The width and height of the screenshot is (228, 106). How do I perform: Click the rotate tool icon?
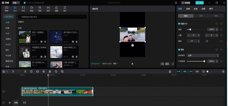(x=56, y=72)
